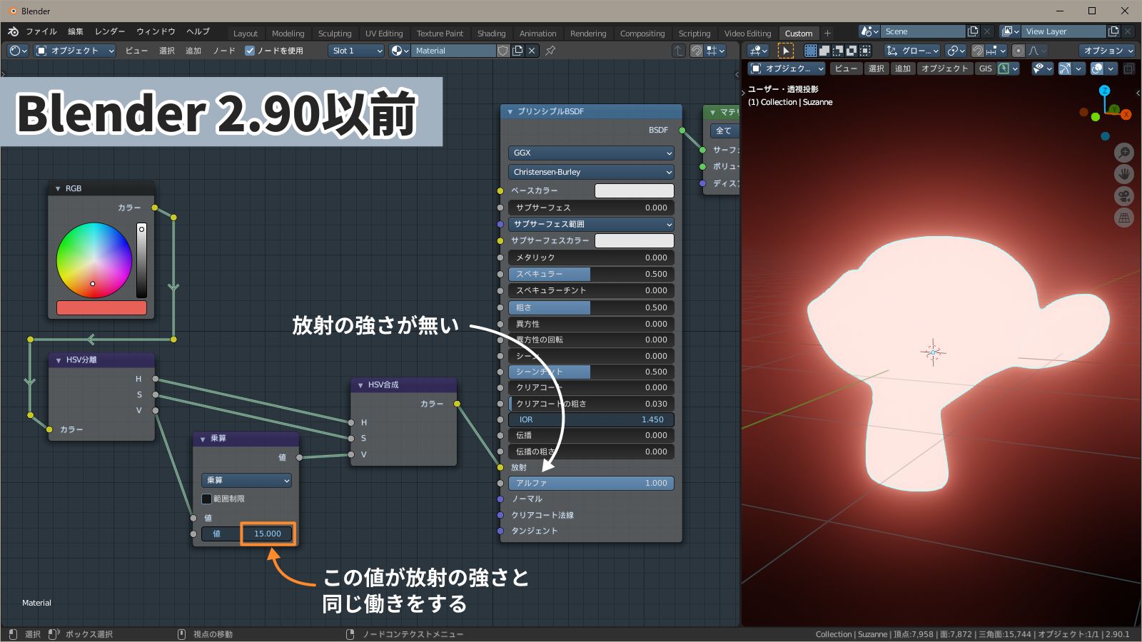Click the スペキュラー 0.500 slider
Screen dimensions: 1142x642
[591, 274]
